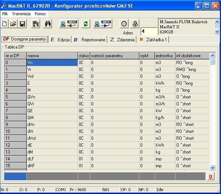The image size is (221, 194).
Task: Maximize the MacBAT II window
Action: click(x=207, y=6)
